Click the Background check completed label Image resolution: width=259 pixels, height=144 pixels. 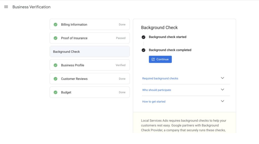click(170, 50)
